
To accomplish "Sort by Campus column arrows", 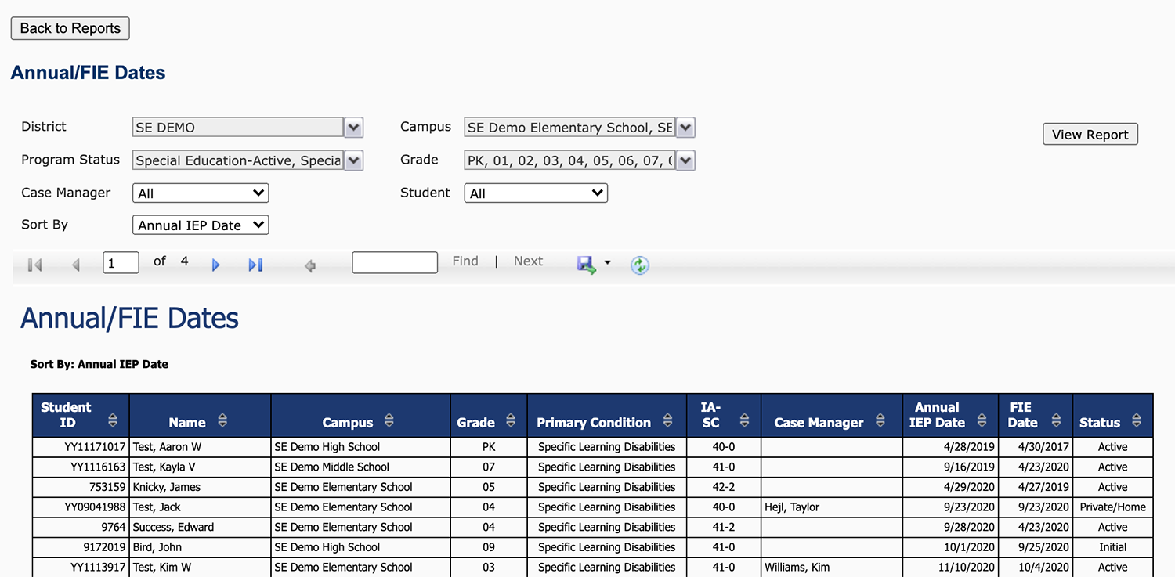I will coord(389,420).
